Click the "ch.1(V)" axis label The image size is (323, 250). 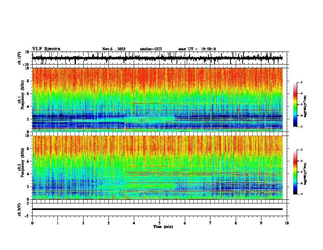[x=20, y=58]
